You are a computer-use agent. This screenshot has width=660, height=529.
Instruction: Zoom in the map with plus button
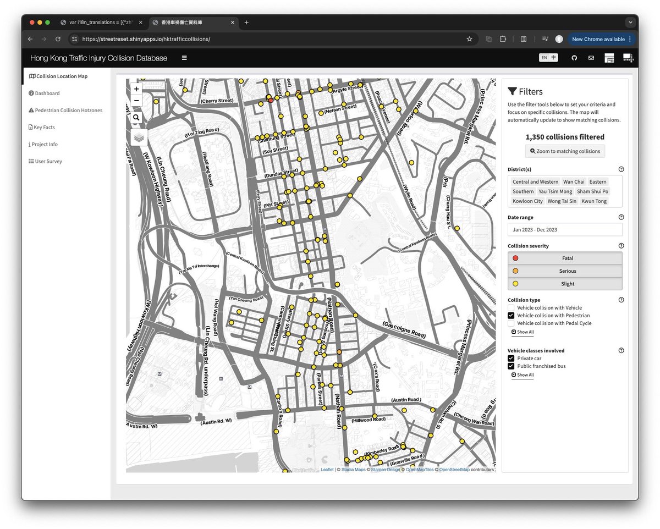pos(137,89)
